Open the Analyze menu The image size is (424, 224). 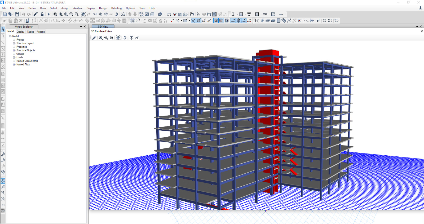point(78,8)
